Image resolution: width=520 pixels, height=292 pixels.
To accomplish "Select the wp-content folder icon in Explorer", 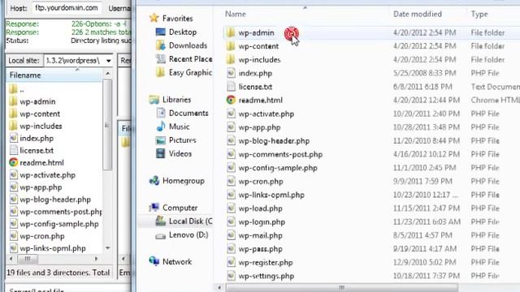I will pyautogui.click(x=231, y=46).
